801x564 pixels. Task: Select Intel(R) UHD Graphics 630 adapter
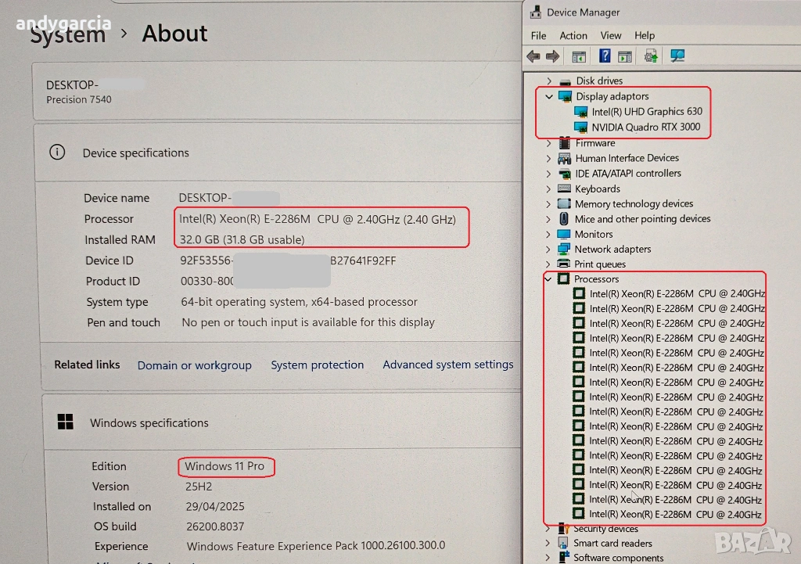pos(646,112)
